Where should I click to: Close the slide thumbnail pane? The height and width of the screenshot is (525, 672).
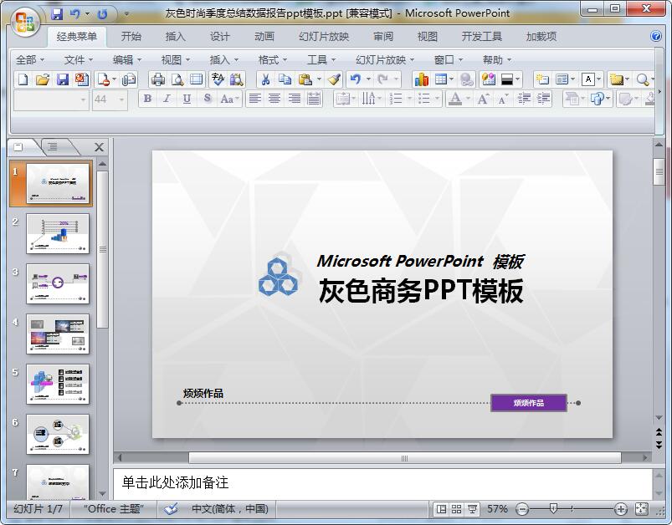(x=99, y=147)
